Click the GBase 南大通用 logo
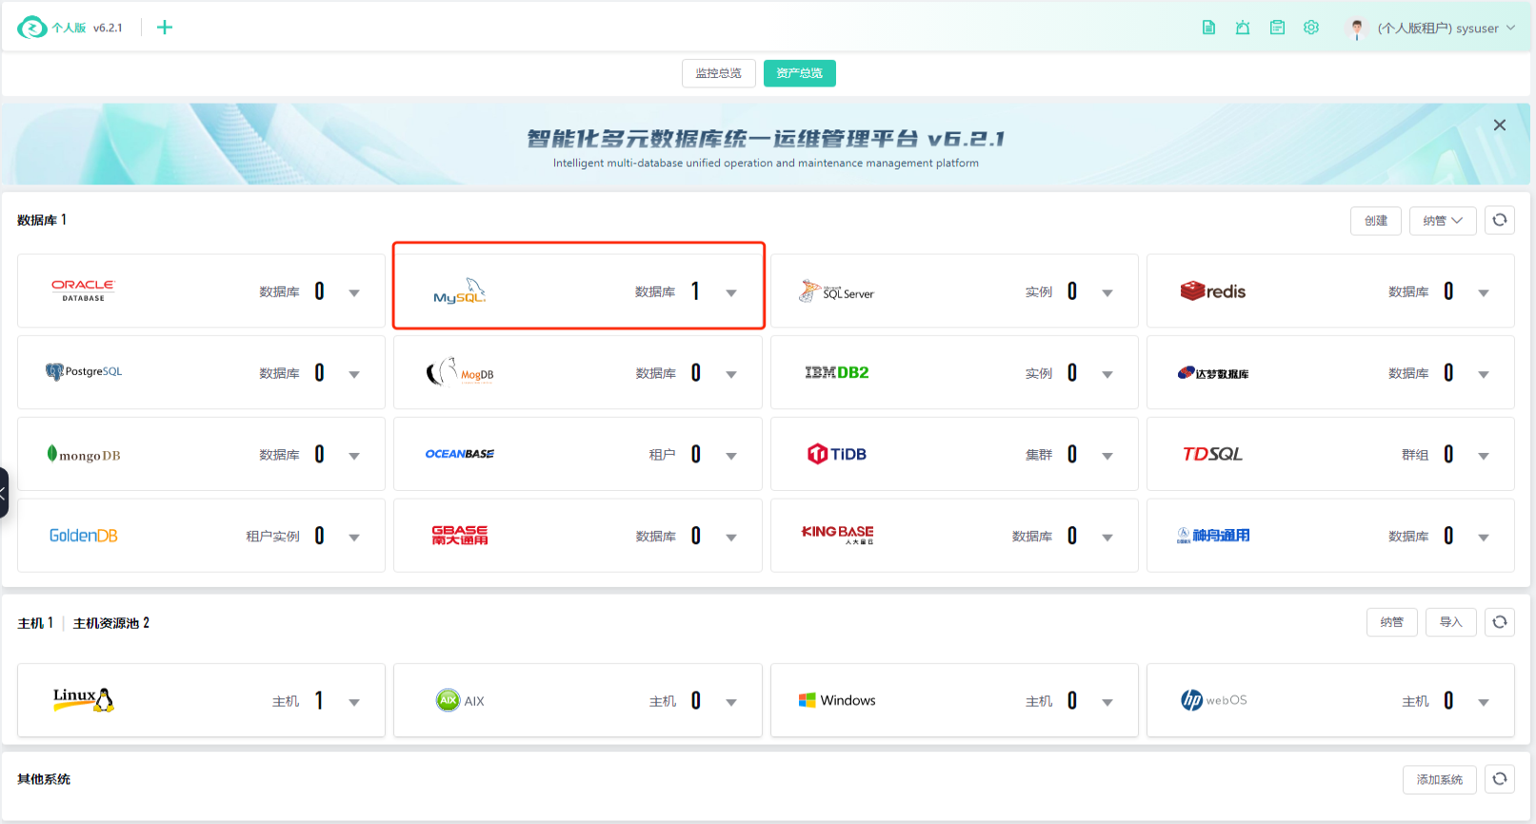This screenshot has width=1536, height=824. (x=460, y=535)
